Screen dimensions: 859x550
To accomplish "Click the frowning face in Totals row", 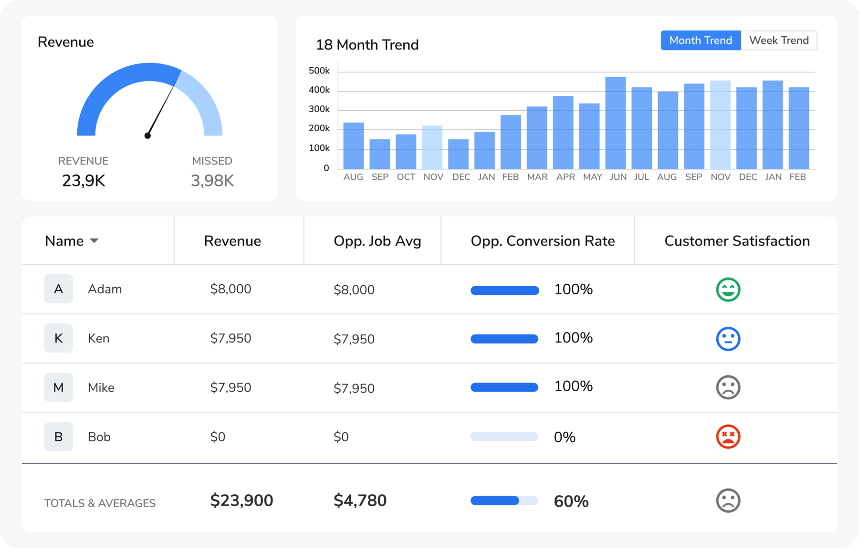I will click(x=727, y=501).
